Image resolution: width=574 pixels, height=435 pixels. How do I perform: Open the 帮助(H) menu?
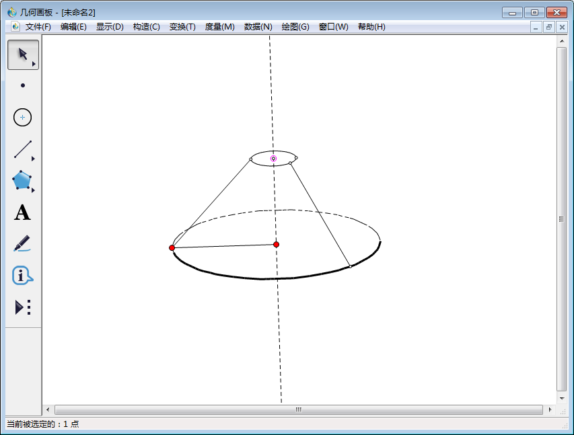coord(371,27)
